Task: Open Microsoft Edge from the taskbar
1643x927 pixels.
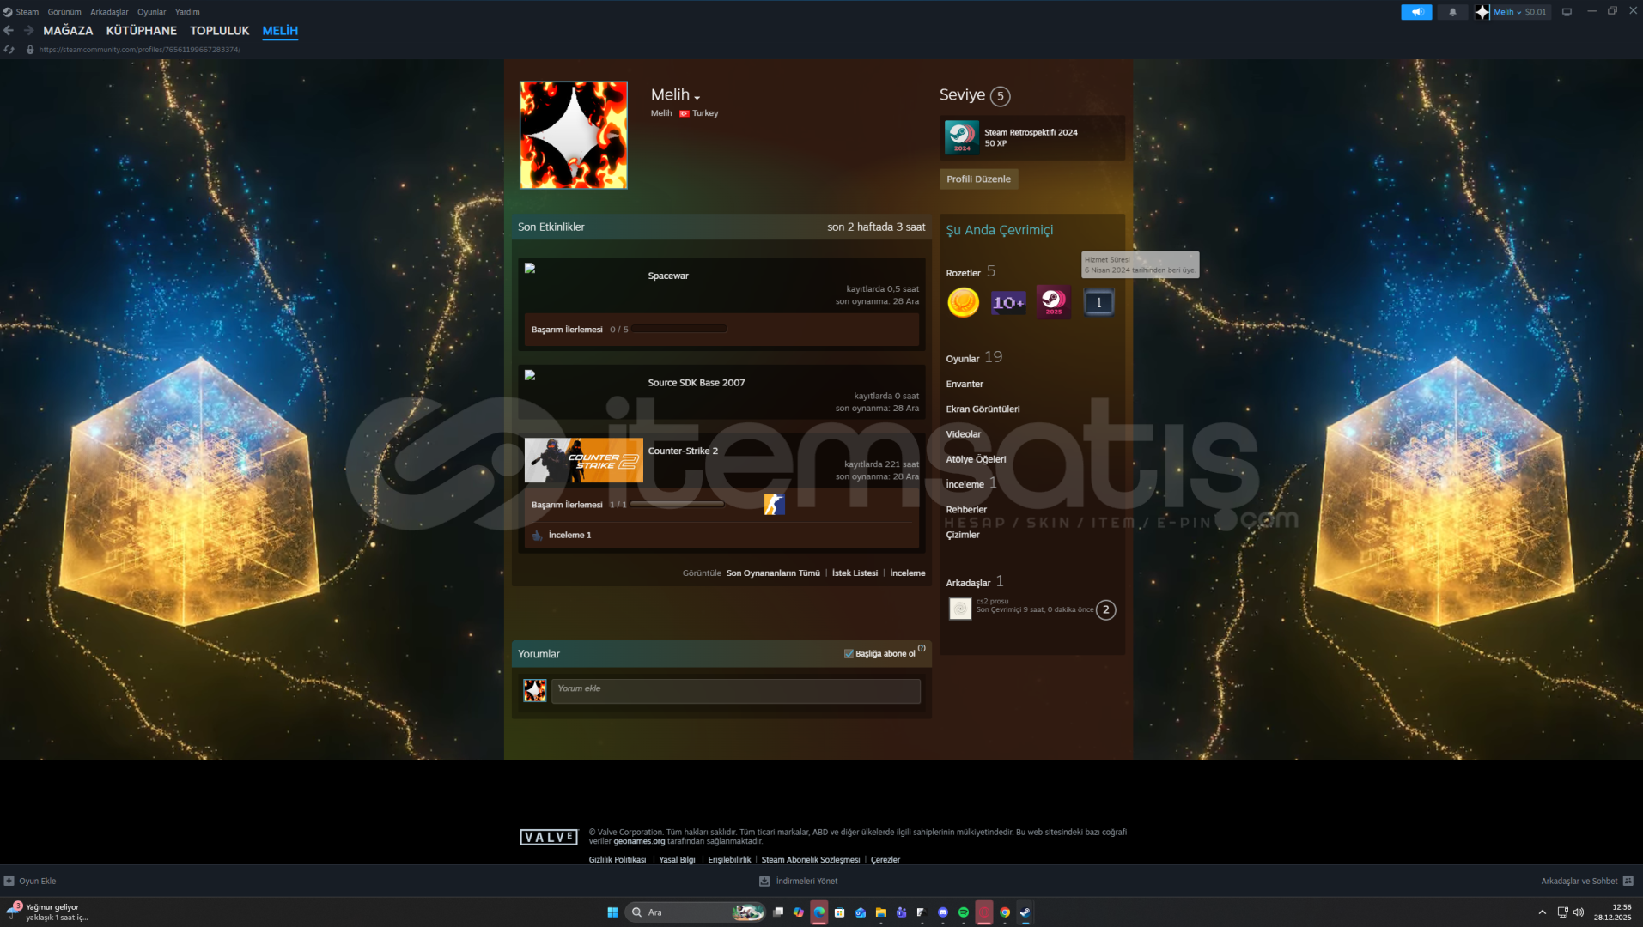Action: [819, 912]
